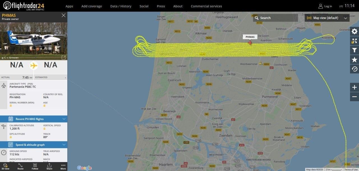This screenshot has width=359, height=171.
Task: Zoom in the map with plus button
Action: tap(355, 87)
